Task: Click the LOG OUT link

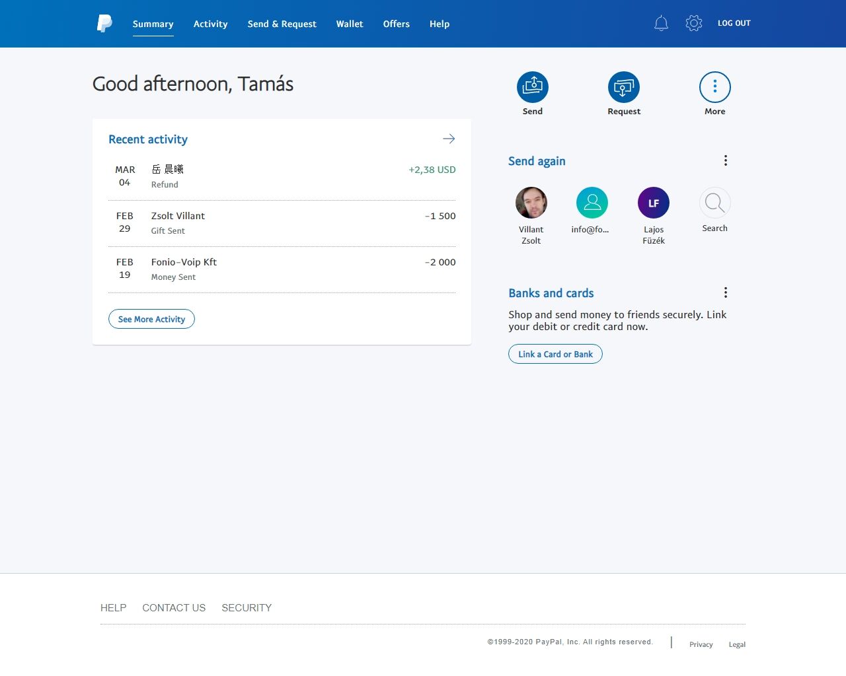Action: point(734,23)
